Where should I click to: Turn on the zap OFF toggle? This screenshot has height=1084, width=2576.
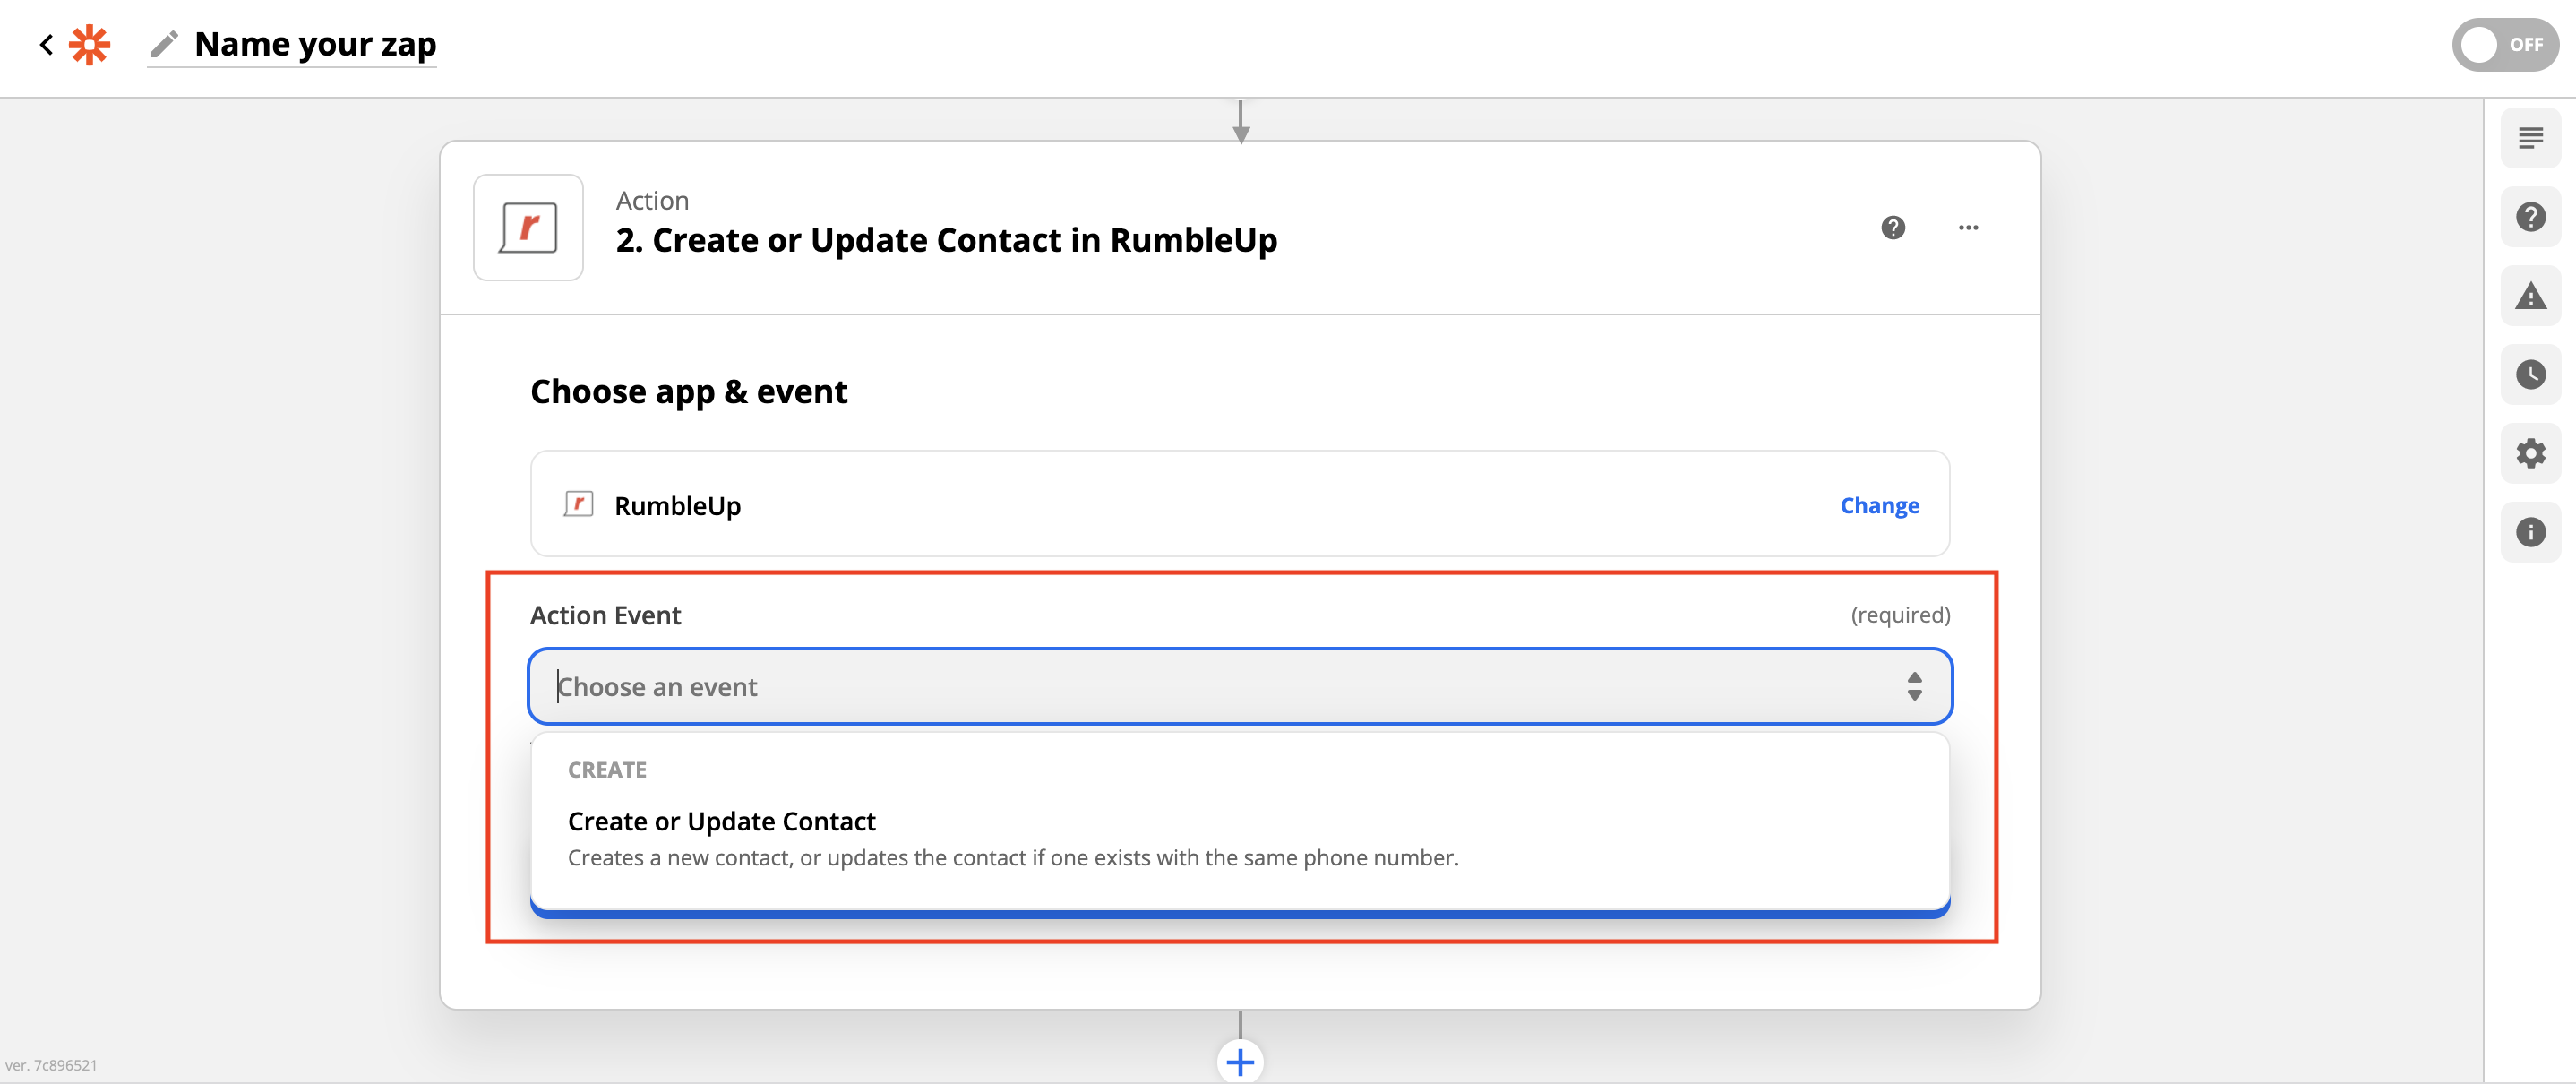(2504, 45)
